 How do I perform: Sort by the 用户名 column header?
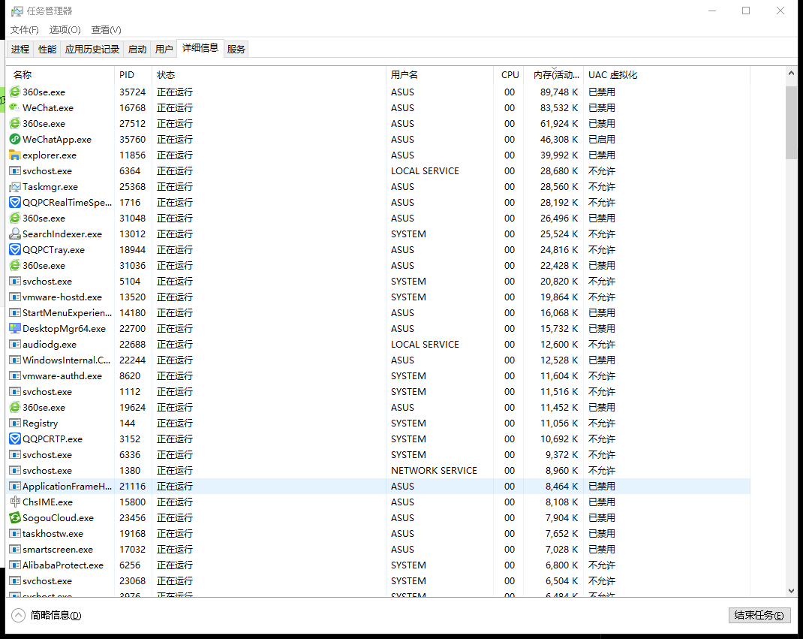pyautogui.click(x=439, y=75)
